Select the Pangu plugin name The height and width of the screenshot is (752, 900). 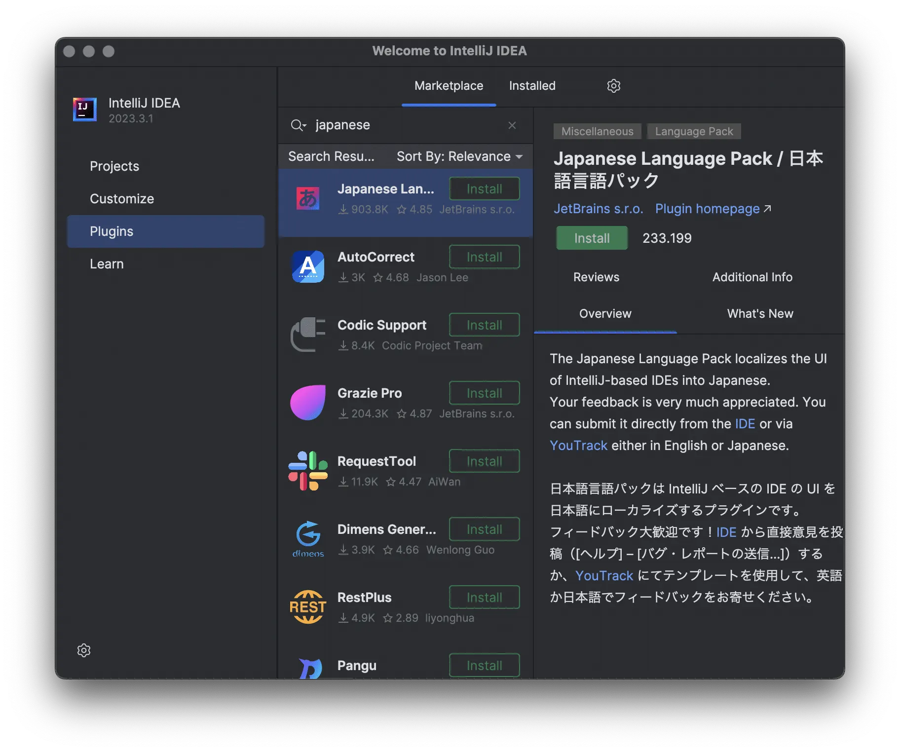[x=357, y=666]
